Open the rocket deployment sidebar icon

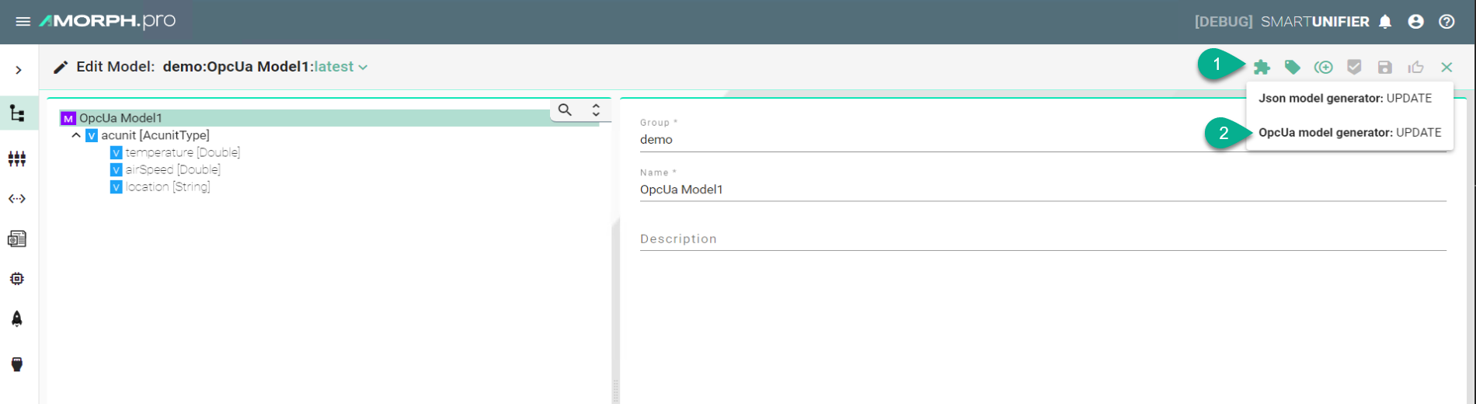point(17,319)
